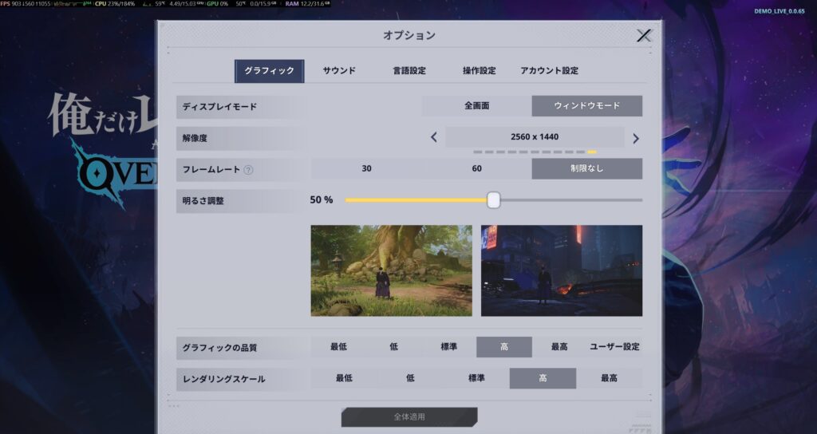Open the アカウント設定 tab

pyautogui.click(x=549, y=71)
